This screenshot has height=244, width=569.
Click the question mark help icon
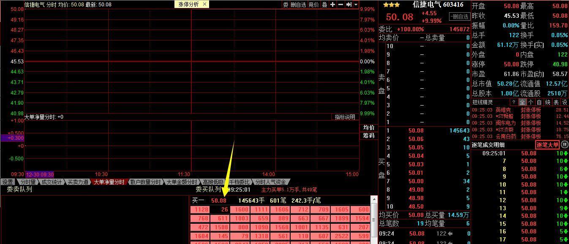click(514, 102)
